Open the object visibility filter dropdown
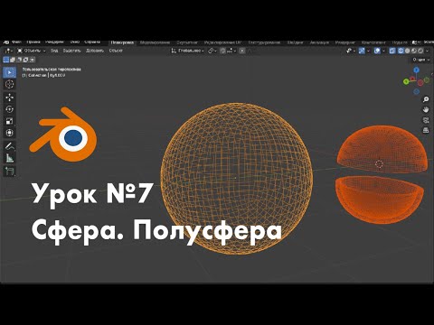The width and height of the screenshot is (434, 325). 350,51
